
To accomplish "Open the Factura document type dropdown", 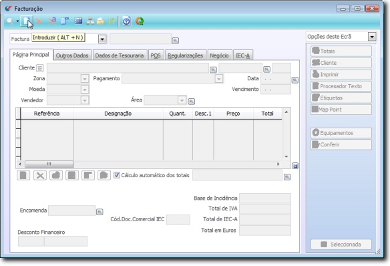I will tap(102, 39).
